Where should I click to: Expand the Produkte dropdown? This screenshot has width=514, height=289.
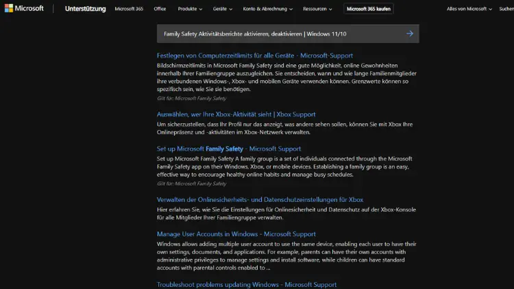pyautogui.click(x=190, y=9)
